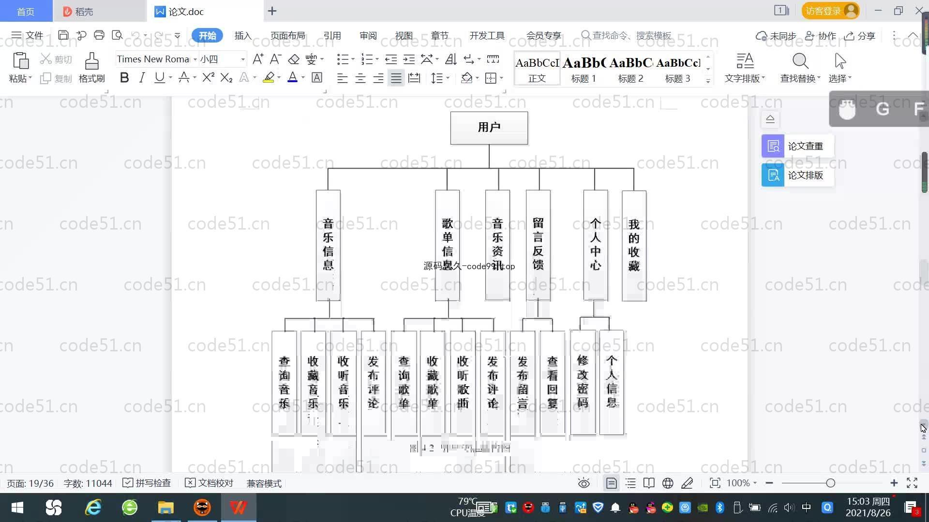This screenshot has width=929, height=522.
Task: Click the fullscreen icon in status bar
Action: (x=912, y=483)
